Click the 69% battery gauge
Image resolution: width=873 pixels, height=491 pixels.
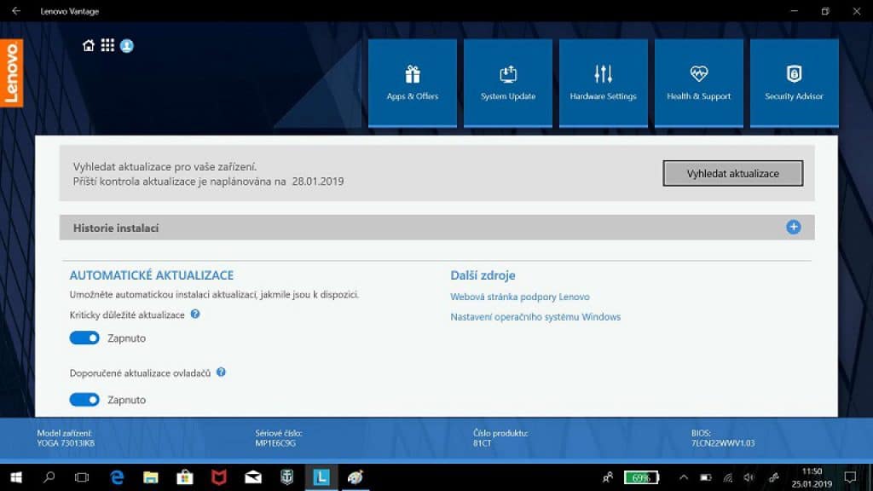[641, 477]
